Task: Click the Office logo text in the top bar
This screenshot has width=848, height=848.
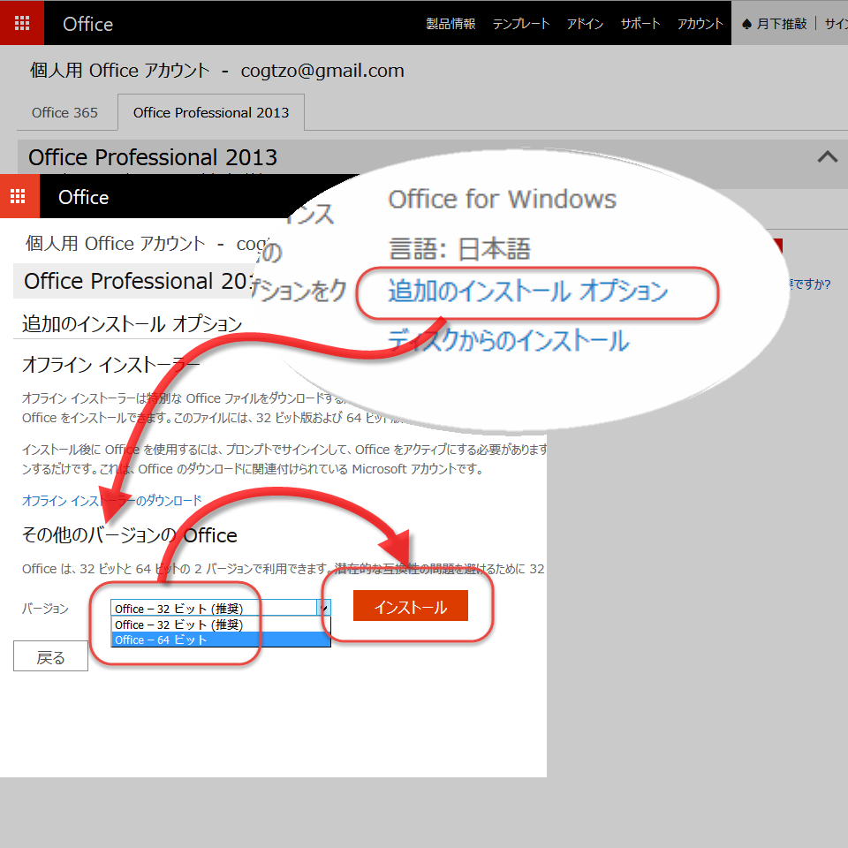Action: tap(87, 24)
